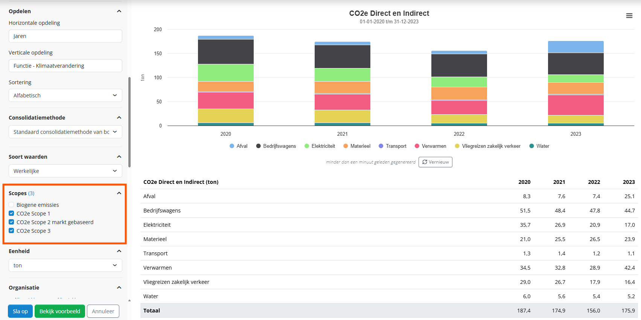Open the Eenheid ton dropdown
Image resolution: width=641 pixels, height=320 pixels.
click(65, 265)
